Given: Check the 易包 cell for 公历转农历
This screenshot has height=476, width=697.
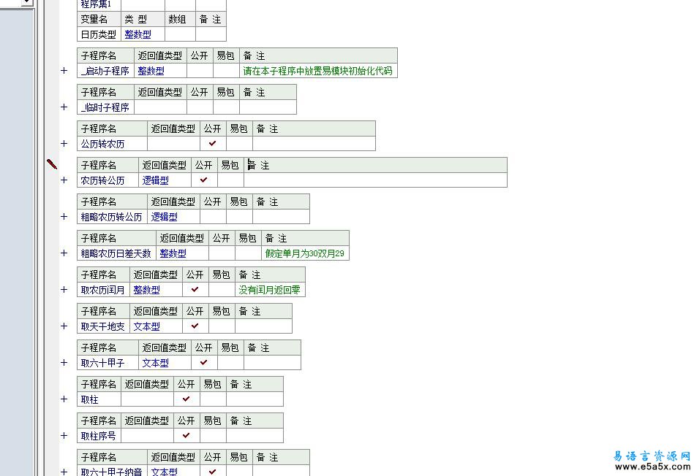Looking at the screenshot, I should (x=239, y=144).
